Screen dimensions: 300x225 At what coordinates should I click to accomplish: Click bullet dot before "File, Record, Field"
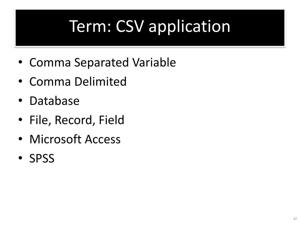tap(20, 120)
